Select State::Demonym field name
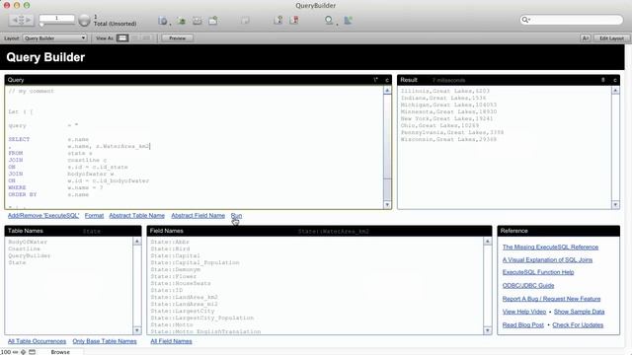Image resolution: width=632 pixels, height=355 pixels. click(175, 269)
